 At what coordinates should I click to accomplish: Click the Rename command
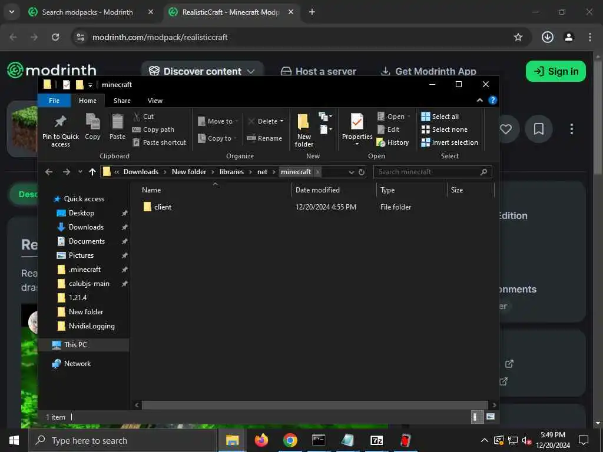(x=264, y=138)
